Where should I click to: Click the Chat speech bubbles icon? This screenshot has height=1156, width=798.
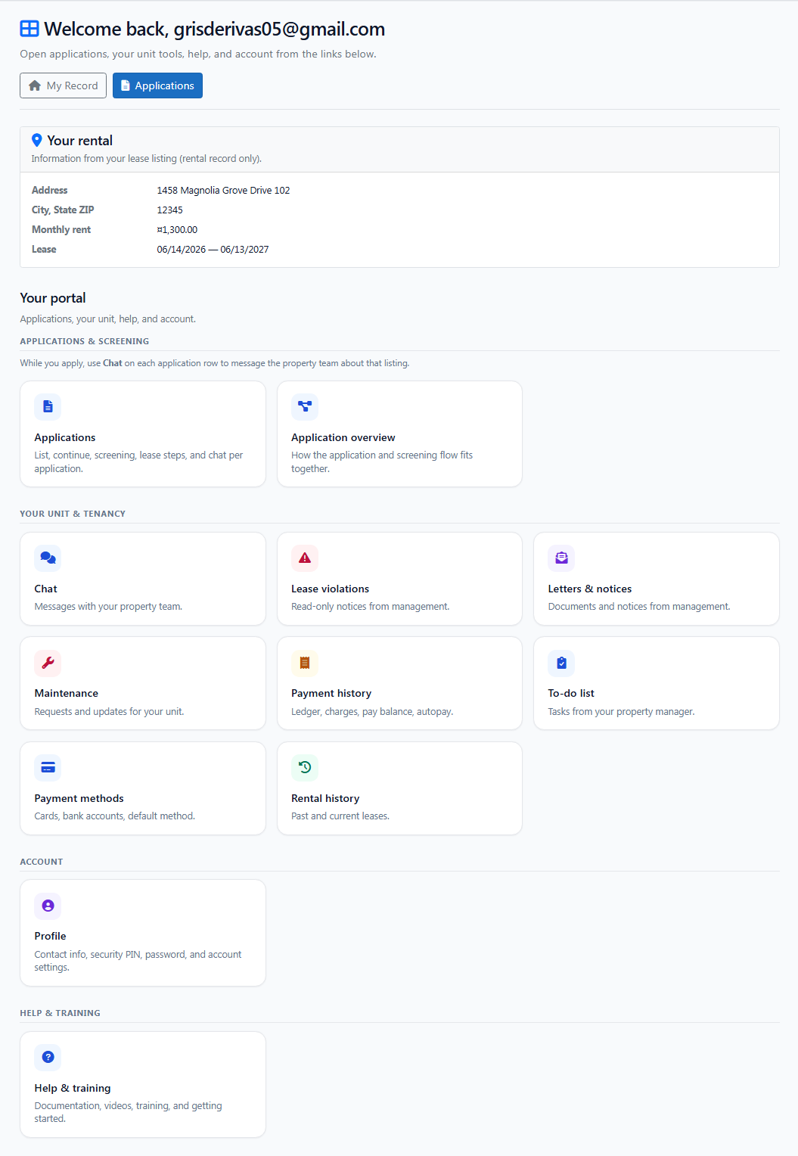[48, 558]
